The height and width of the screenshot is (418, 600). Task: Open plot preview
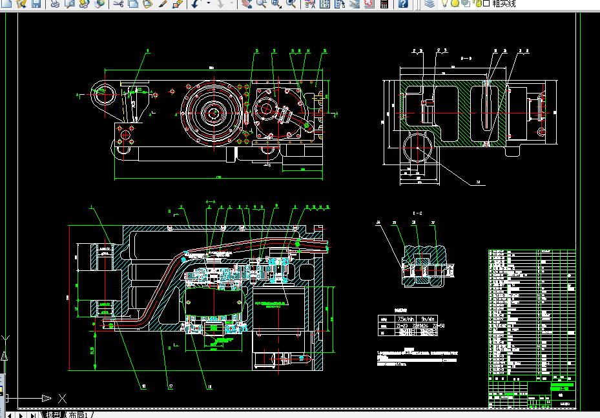click(x=70, y=4)
